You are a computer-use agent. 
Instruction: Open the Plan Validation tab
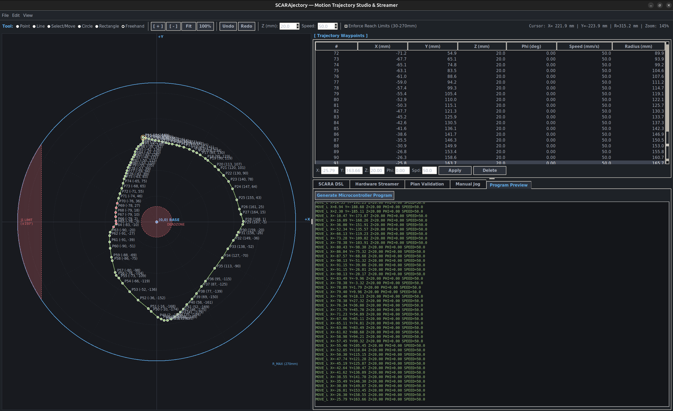(x=427, y=184)
